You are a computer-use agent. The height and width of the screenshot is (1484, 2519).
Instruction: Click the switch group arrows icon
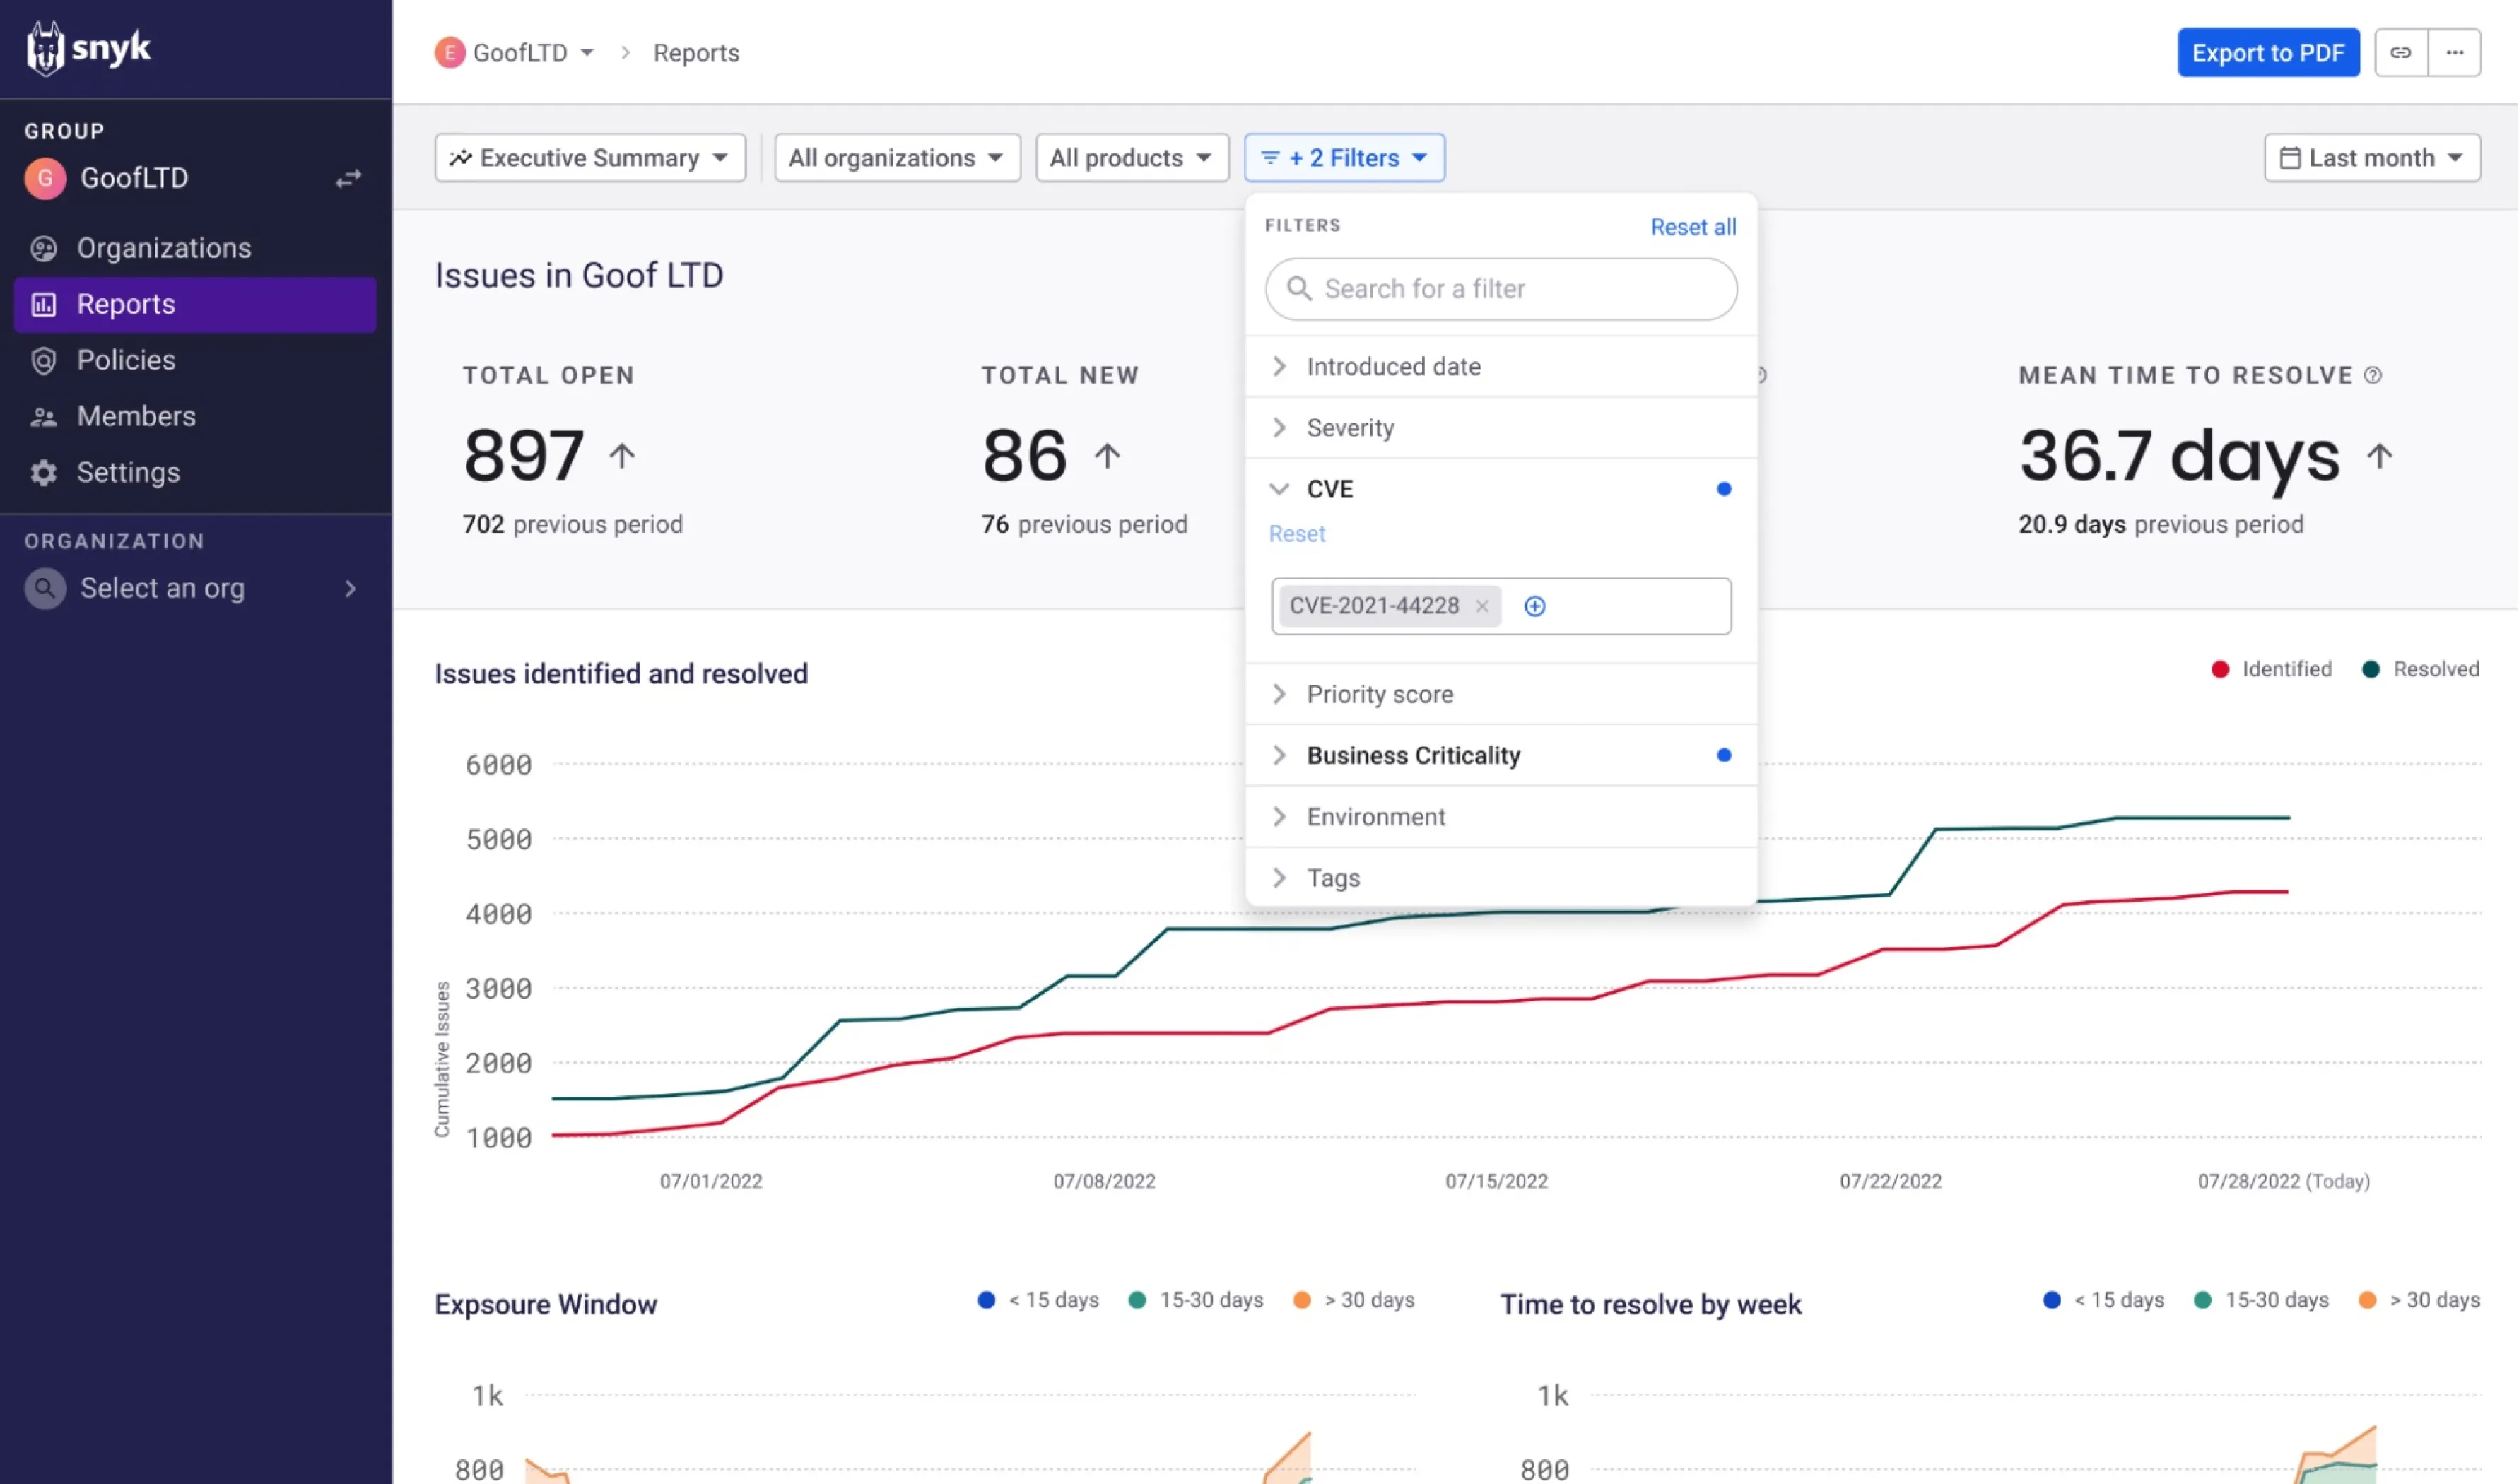point(348,179)
